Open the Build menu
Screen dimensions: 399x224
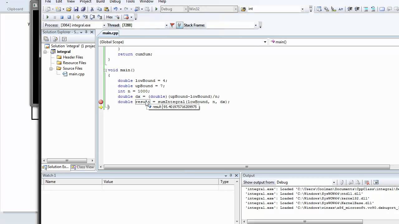coord(100,2)
